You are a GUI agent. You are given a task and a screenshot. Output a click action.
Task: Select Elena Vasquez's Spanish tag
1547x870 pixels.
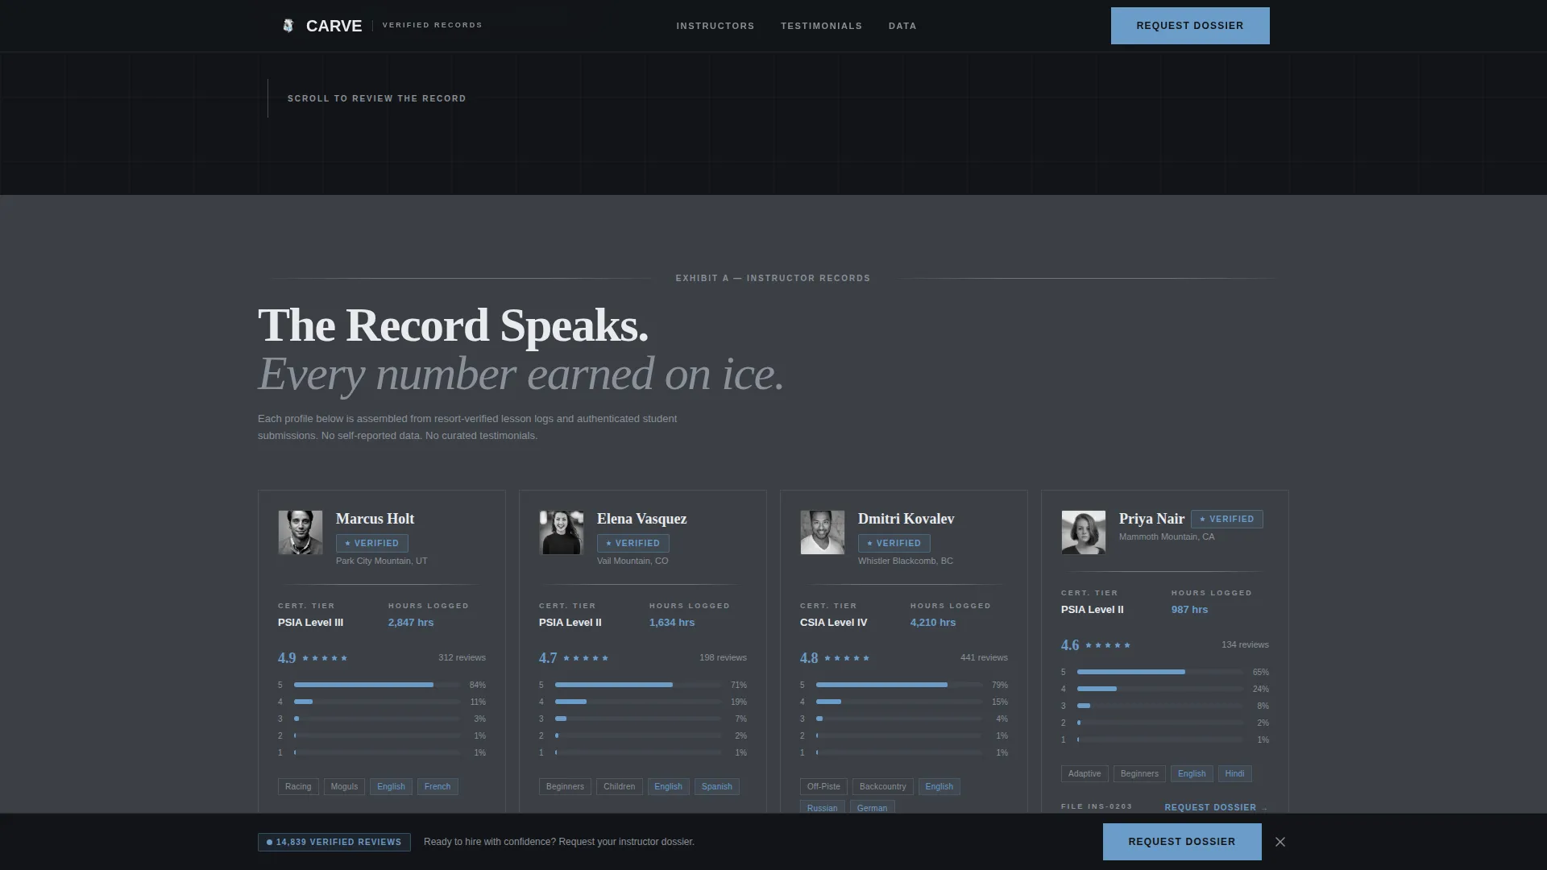pos(717,787)
